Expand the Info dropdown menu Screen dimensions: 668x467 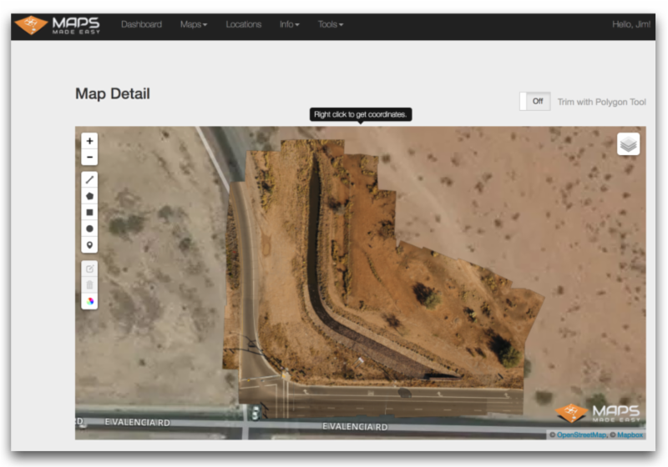click(289, 25)
